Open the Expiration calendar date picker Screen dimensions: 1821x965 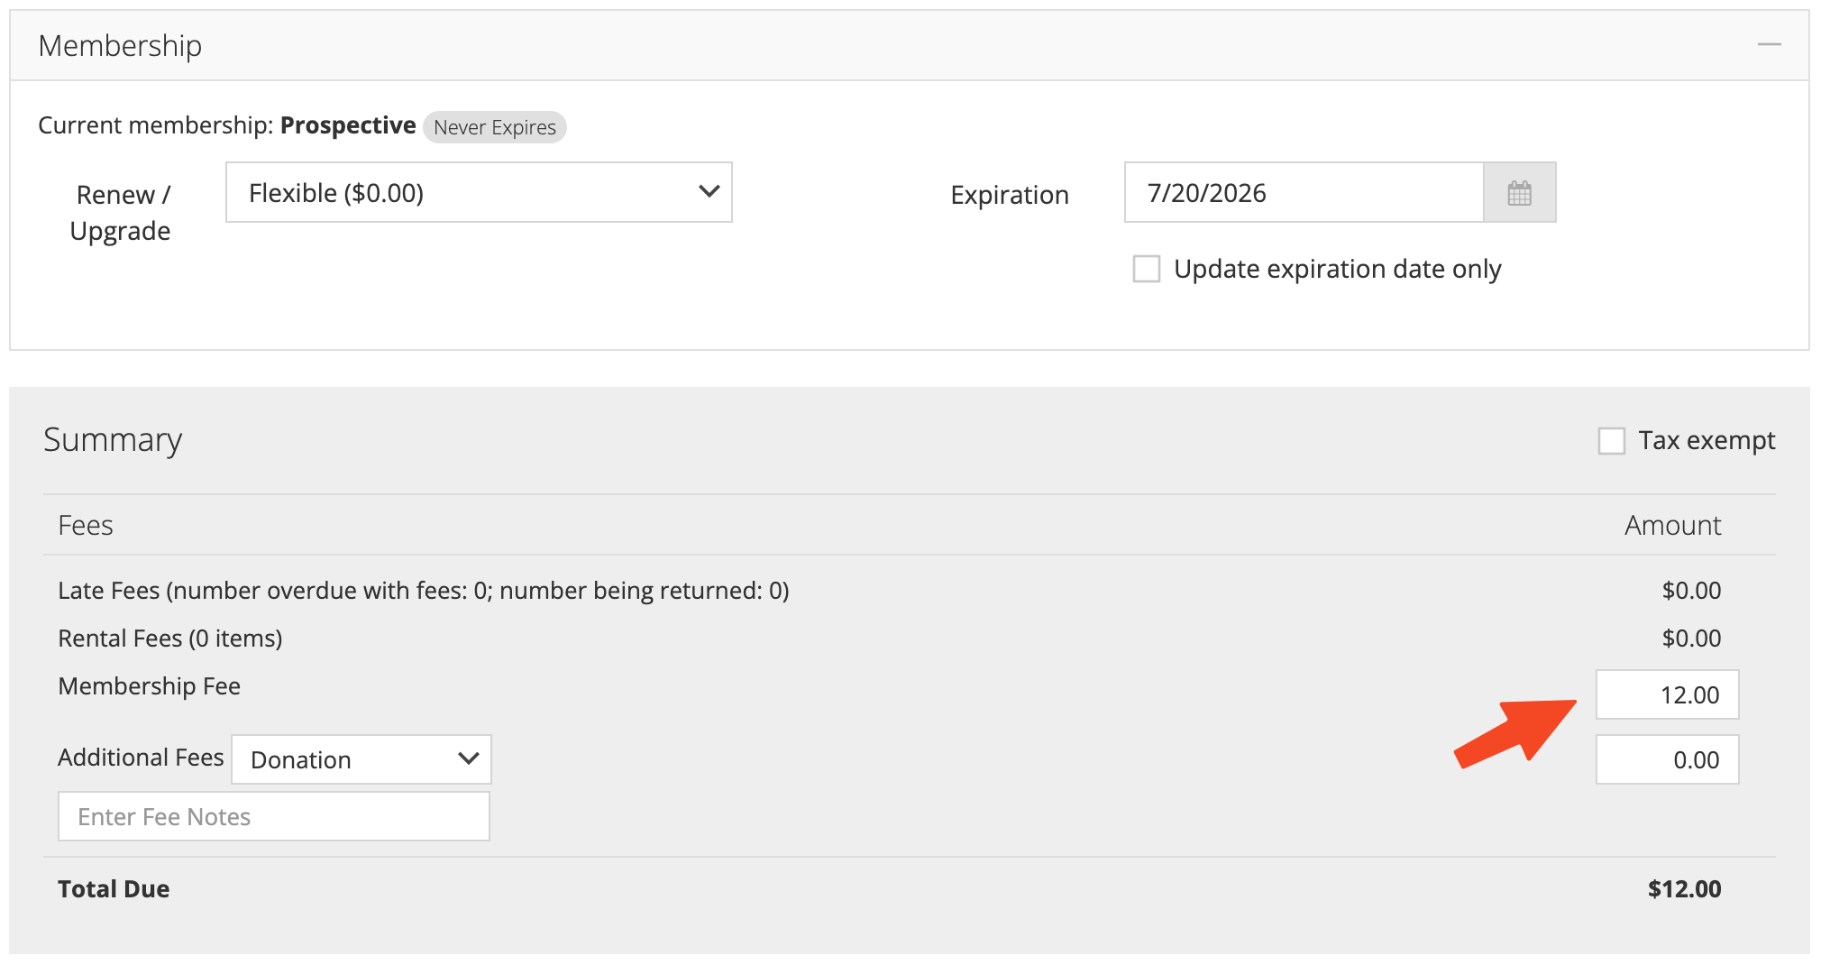click(1519, 193)
